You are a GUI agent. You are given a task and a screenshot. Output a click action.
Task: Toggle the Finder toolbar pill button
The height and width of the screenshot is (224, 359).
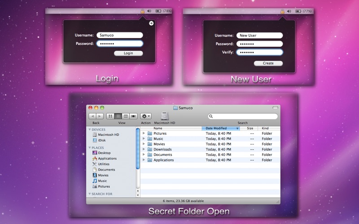275,108
